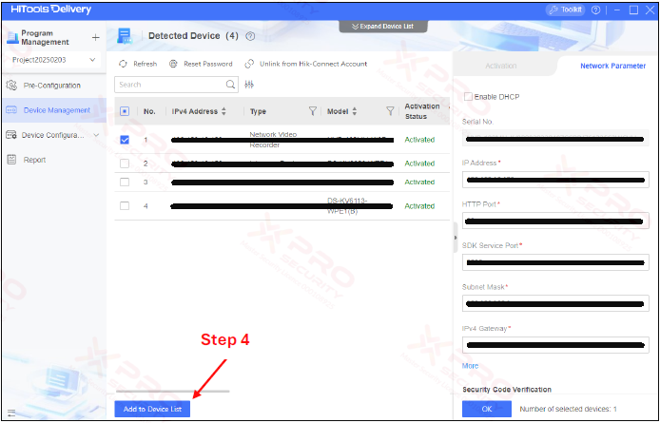Screen dimensions: 660x423
Task: Refresh the detected device list
Action: (138, 64)
